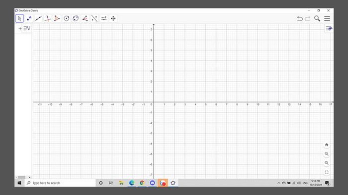This screenshot has width=348, height=195.
Task: Open the highlighted orange taskbar app
Action: pyautogui.click(x=163, y=183)
